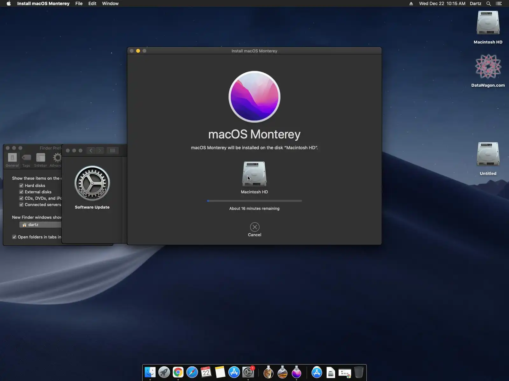Click the "About 16 minutes remaining" text
The height and width of the screenshot is (381, 509).
254,209
